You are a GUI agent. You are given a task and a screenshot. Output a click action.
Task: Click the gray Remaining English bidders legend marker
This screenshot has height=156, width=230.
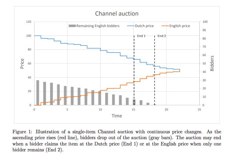point(72,26)
